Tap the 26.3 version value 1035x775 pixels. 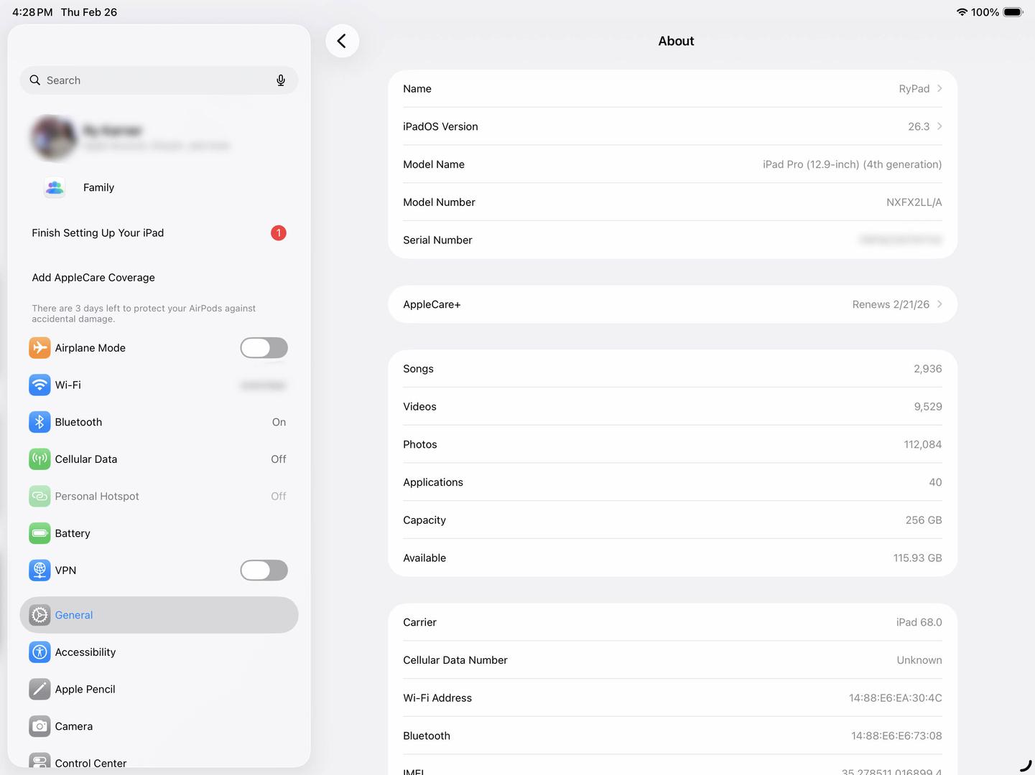point(919,126)
